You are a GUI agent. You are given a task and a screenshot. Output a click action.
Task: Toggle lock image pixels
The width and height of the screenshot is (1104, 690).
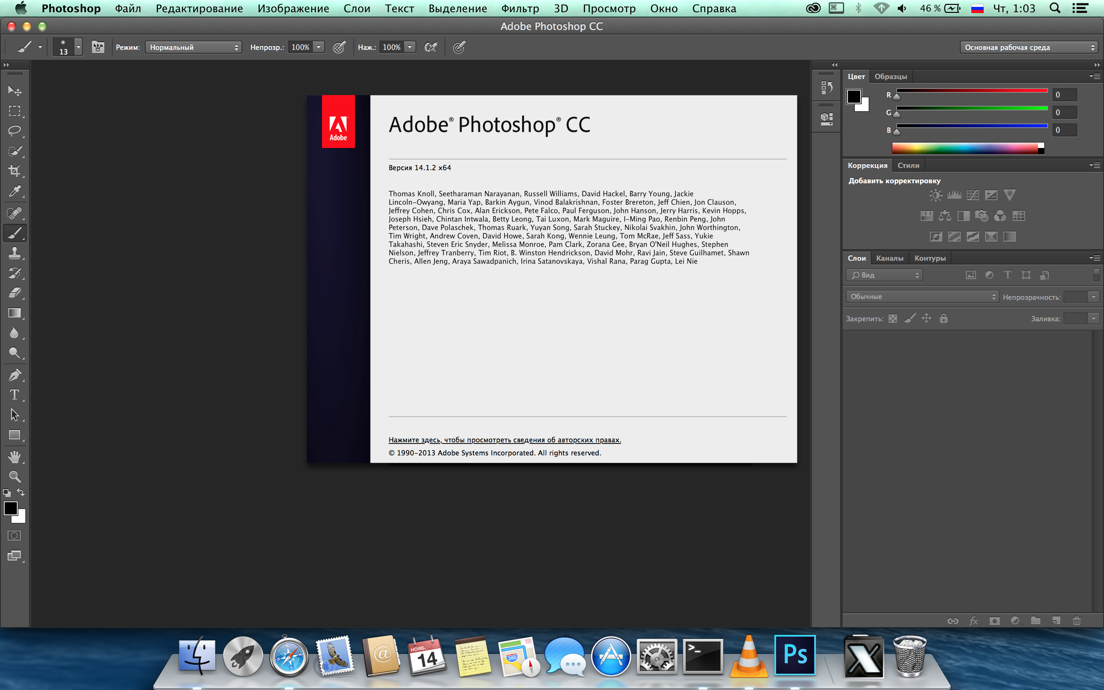click(910, 319)
